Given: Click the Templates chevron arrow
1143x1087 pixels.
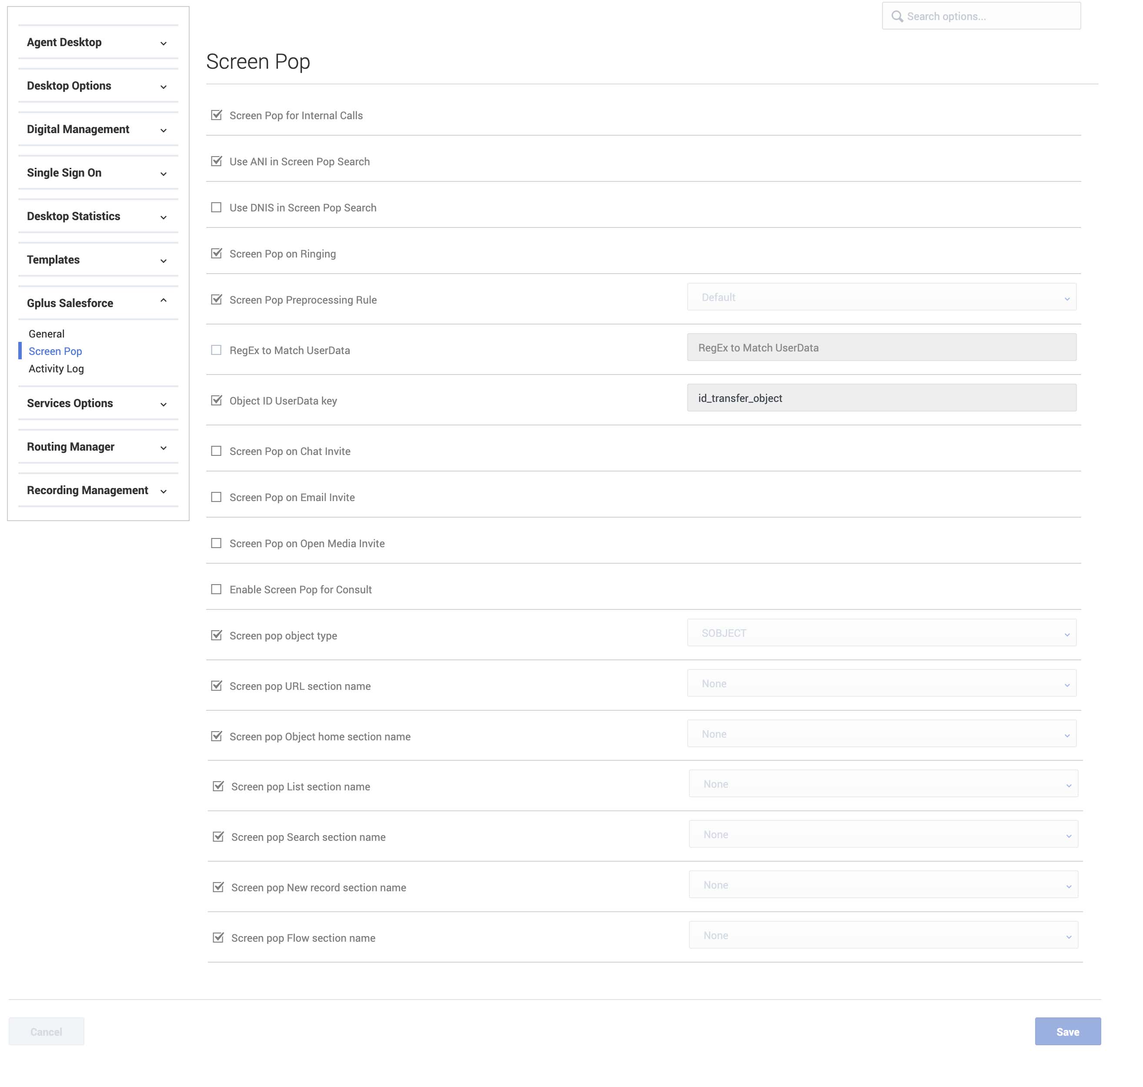Looking at the screenshot, I should pos(164,261).
